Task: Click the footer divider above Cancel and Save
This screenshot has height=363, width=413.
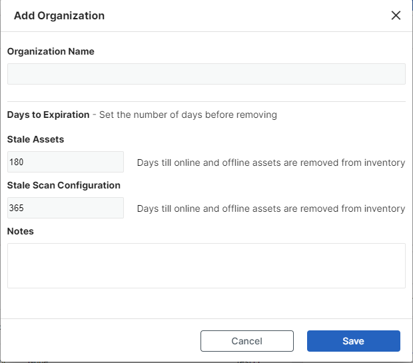Action: pos(206,318)
